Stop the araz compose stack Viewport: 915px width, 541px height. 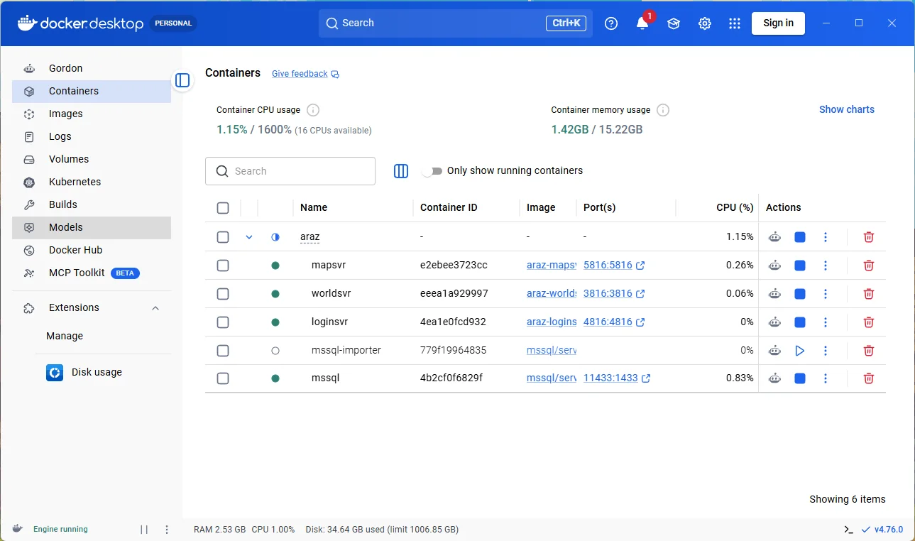click(800, 237)
